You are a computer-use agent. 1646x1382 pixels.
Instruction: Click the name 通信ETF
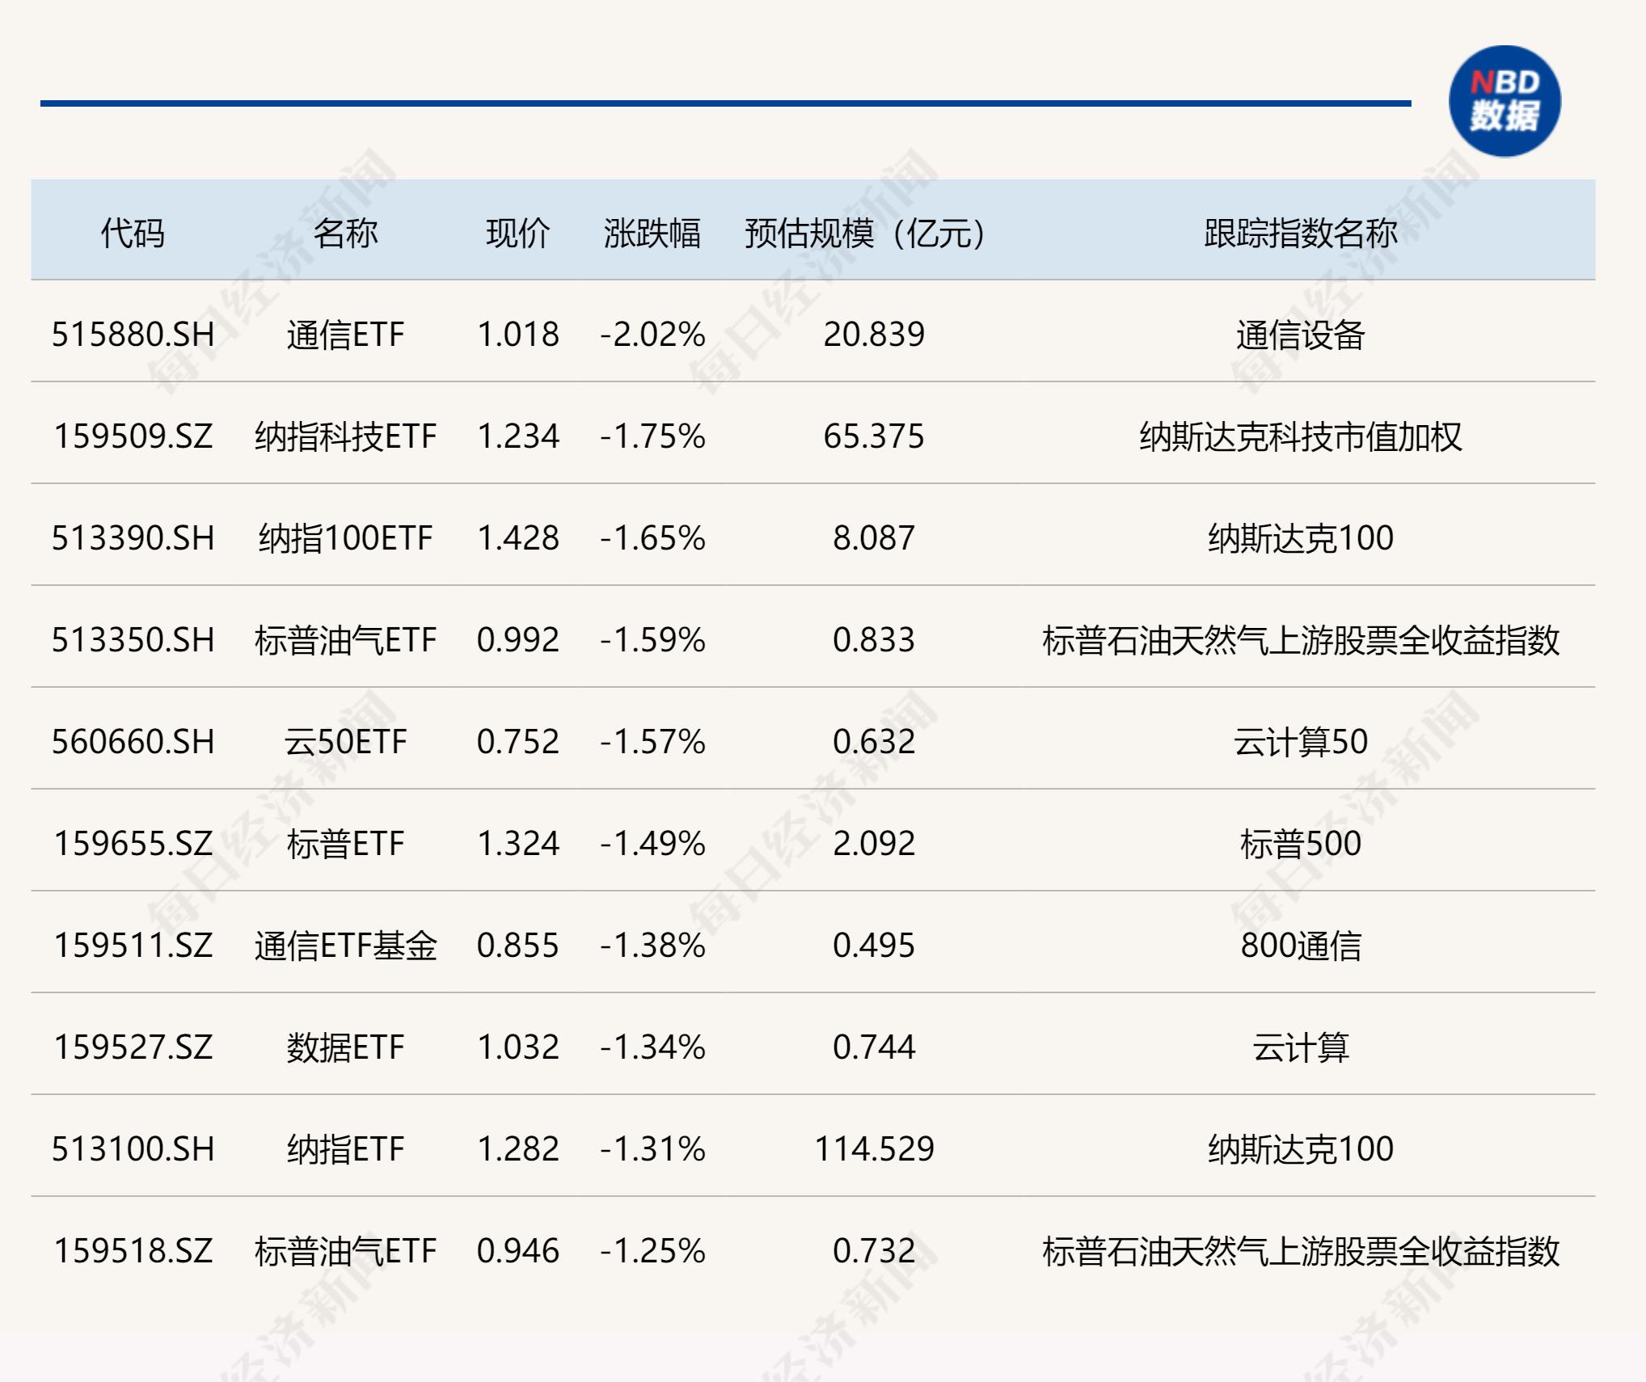coord(345,335)
